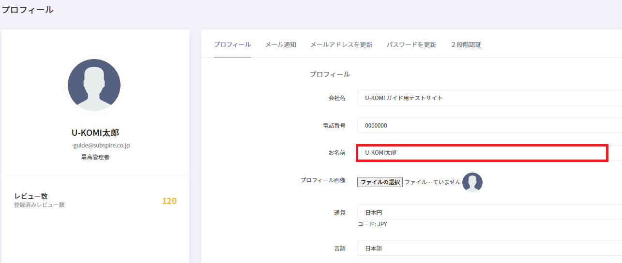Expand the 言語 dropdown showing 日本語
The width and height of the screenshot is (622, 263).
pos(489,248)
